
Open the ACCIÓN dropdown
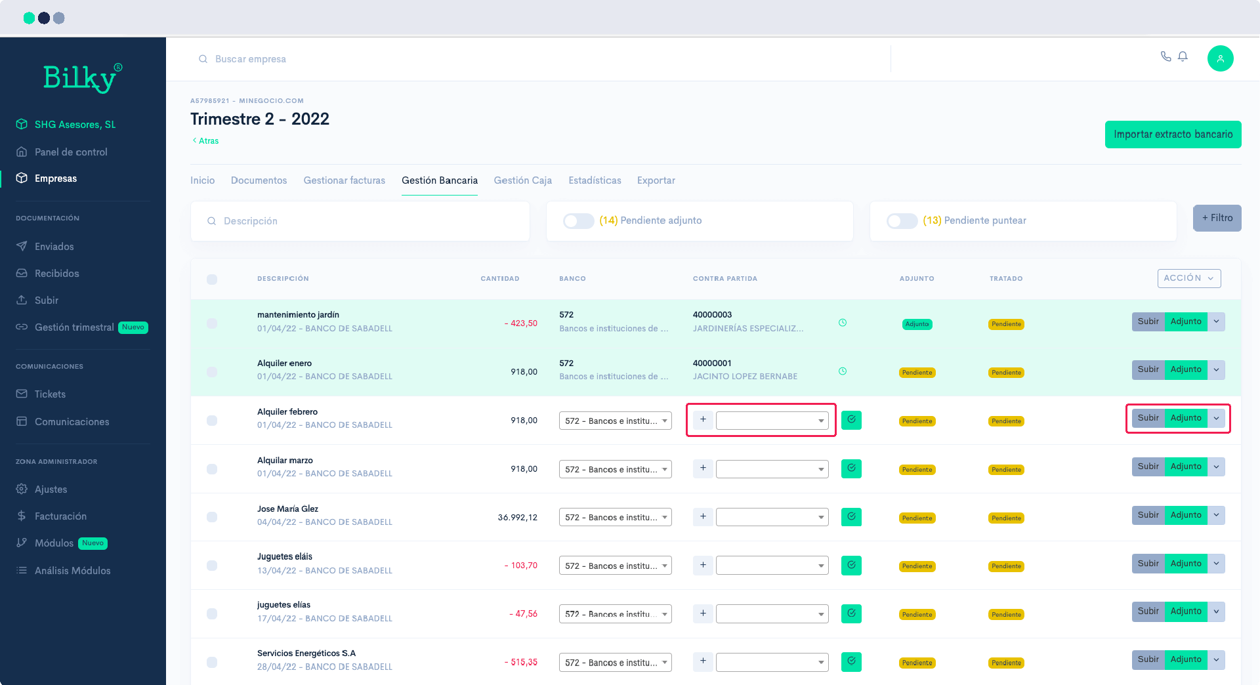tap(1189, 278)
